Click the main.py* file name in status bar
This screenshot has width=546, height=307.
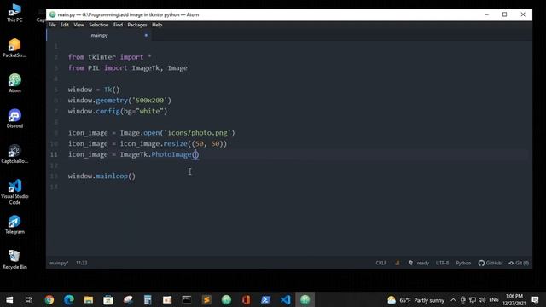[59, 263]
